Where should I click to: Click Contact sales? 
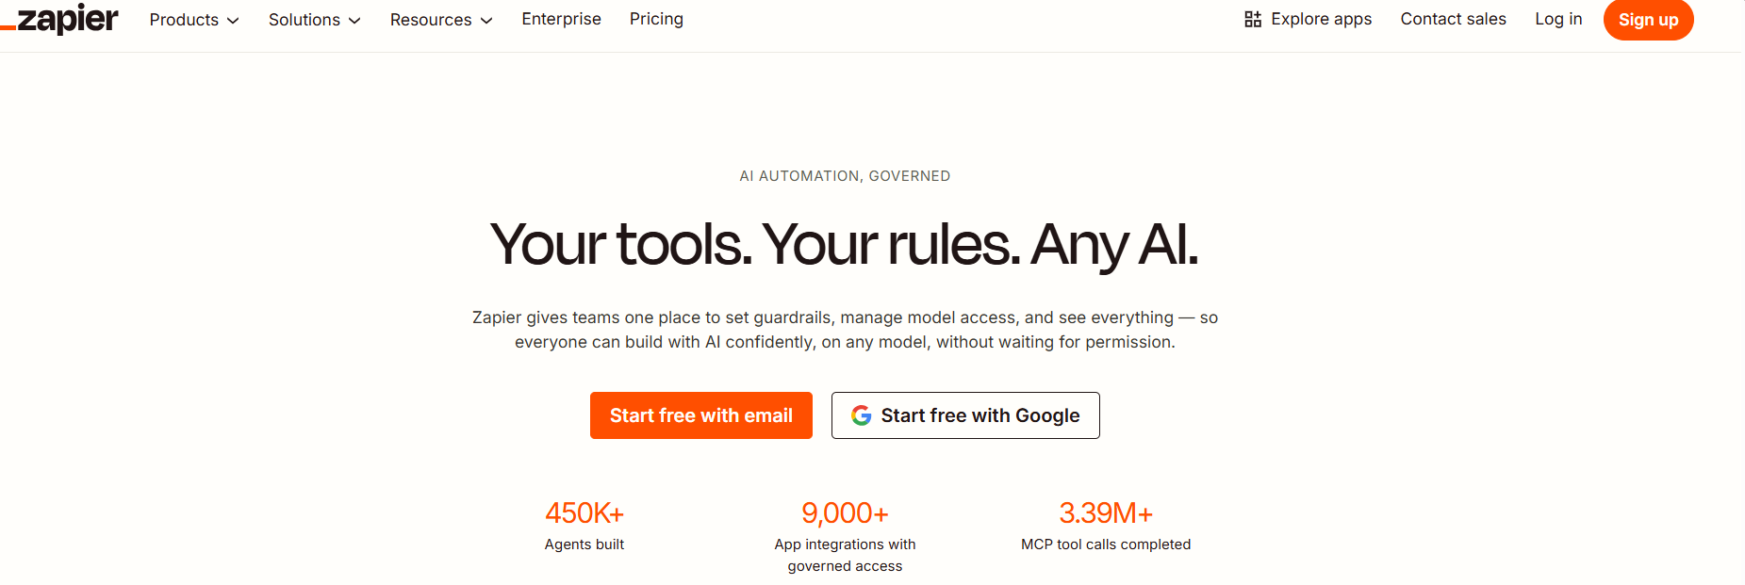1453,19
